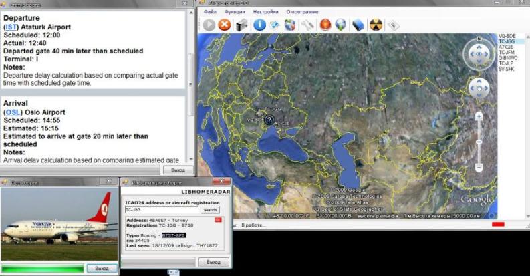The height and width of the screenshot is (276, 530).
Task: Click scroll-up arrow in flight status window
Action: [x=191, y=13]
